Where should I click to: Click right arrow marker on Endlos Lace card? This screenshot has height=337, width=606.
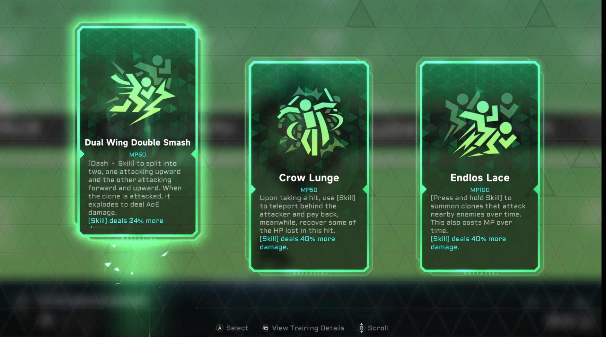[536, 189]
